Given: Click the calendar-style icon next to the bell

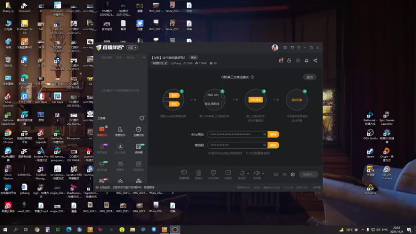Looking at the screenshot, I should [298, 60].
